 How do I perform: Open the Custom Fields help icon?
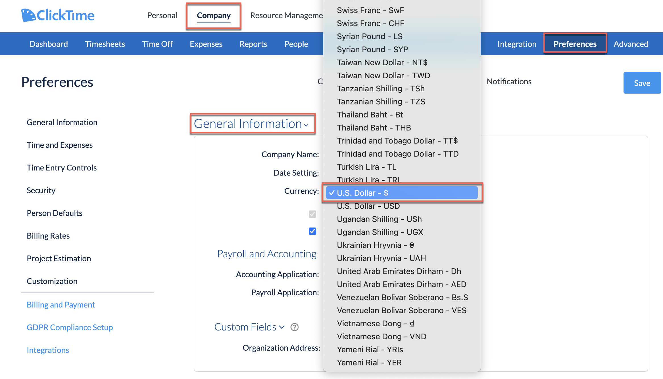point(295,327)
